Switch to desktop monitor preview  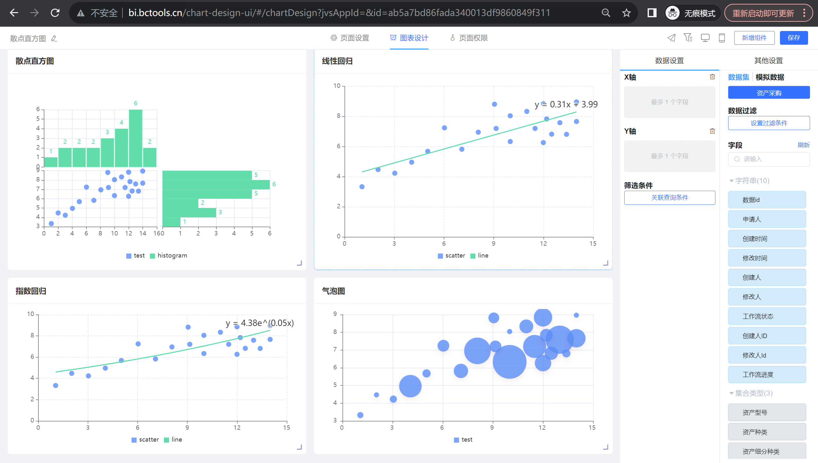click(705, 38)
